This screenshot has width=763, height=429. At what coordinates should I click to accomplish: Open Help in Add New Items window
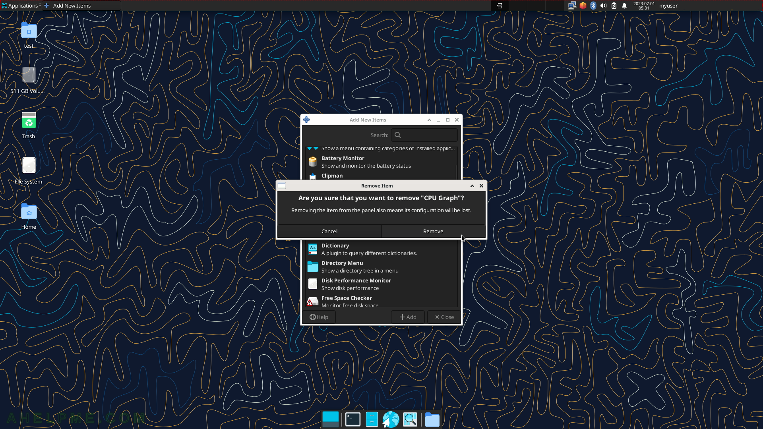pyautogui.click(x=319, y=317)
